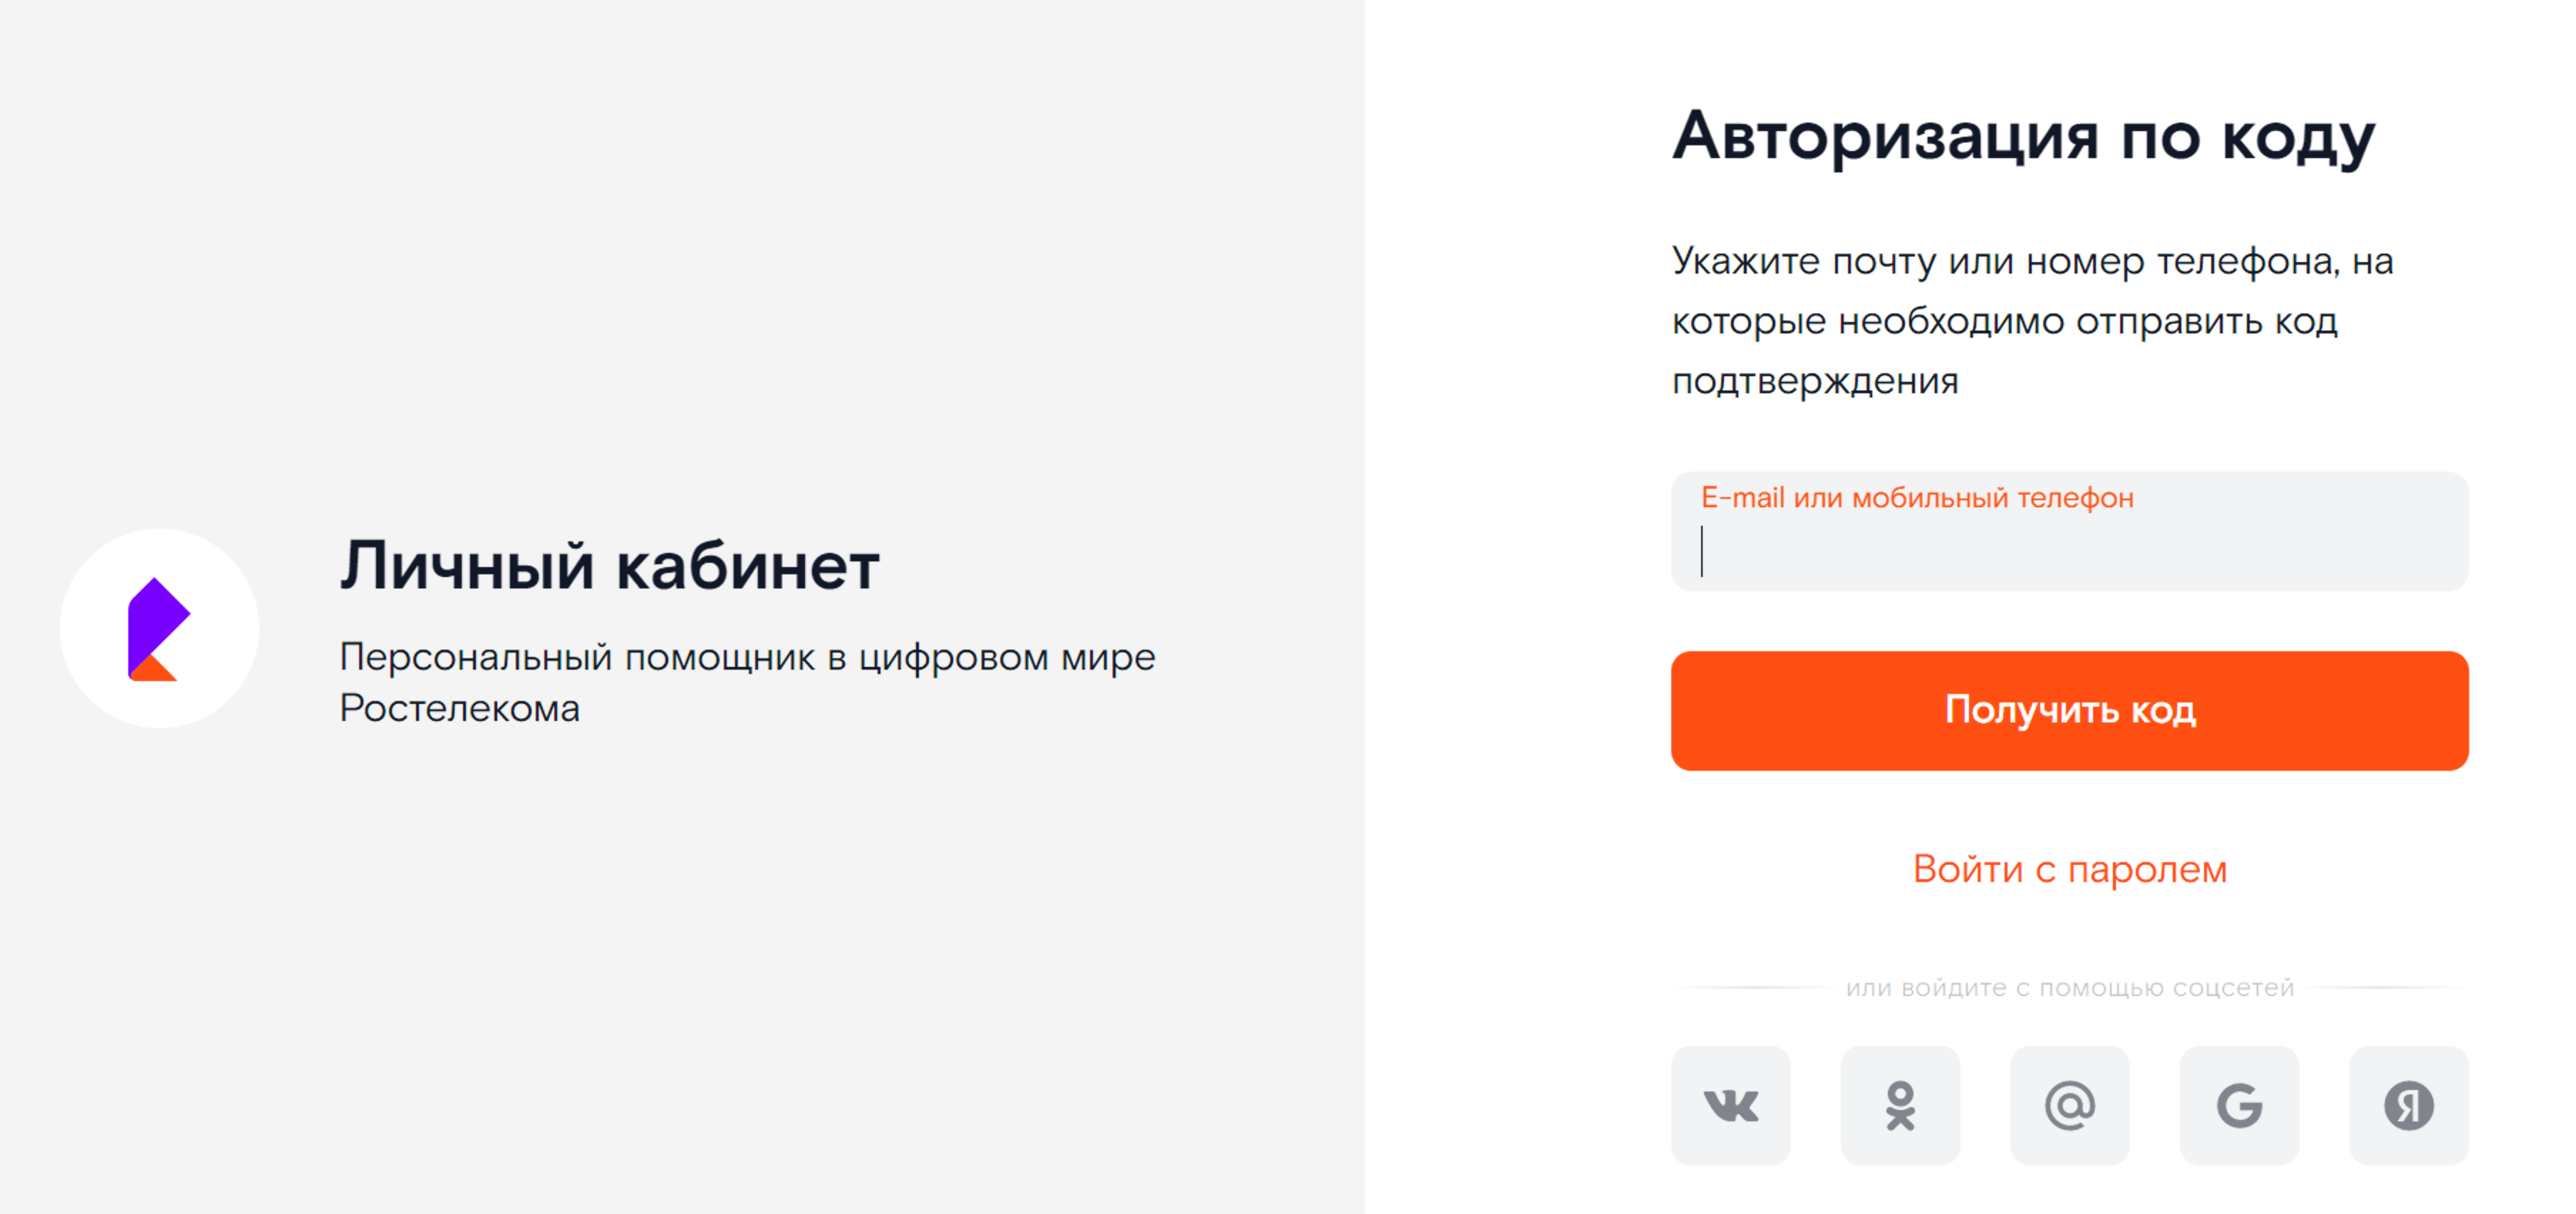
Task: Open the Войти с паролем link
Action: 2069,868
